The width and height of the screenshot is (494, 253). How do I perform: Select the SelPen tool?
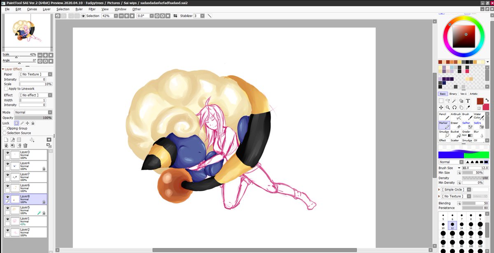pyautogui.click(x=467, y=125)
